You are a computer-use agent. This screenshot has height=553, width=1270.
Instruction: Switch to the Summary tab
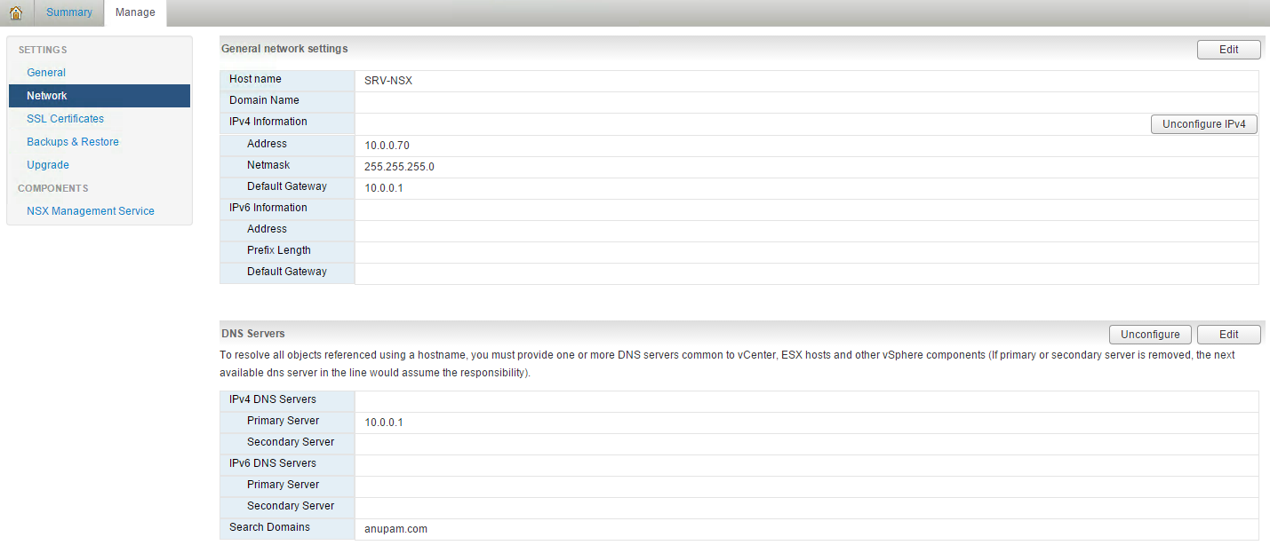point(69,12)
